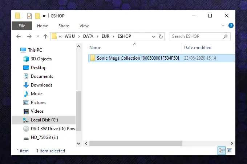Open the Home ribbon tab

(42, 26)
